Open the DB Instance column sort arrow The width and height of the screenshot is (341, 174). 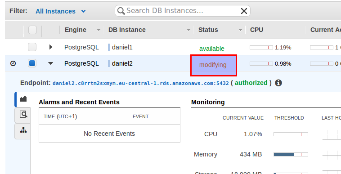[x=189, y=30]
